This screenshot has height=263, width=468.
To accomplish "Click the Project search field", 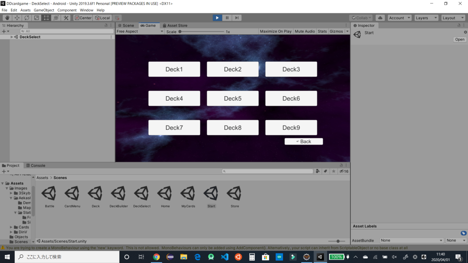I will 268,171.
